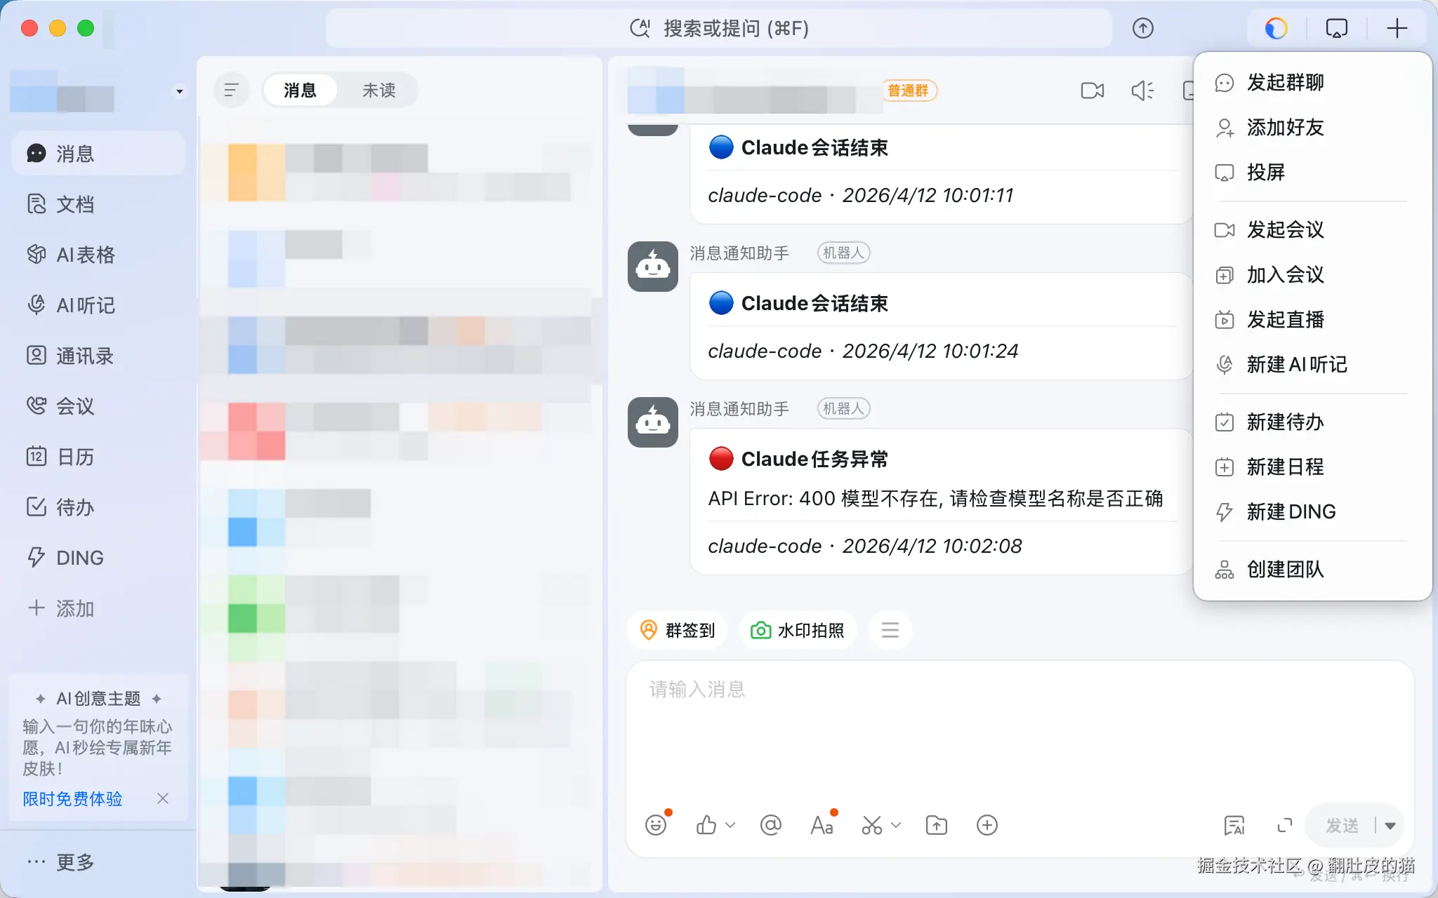Open the 水印拍照 camera shortcut
This screenshot has width=1438, height=898.
[x=798, y=630]
